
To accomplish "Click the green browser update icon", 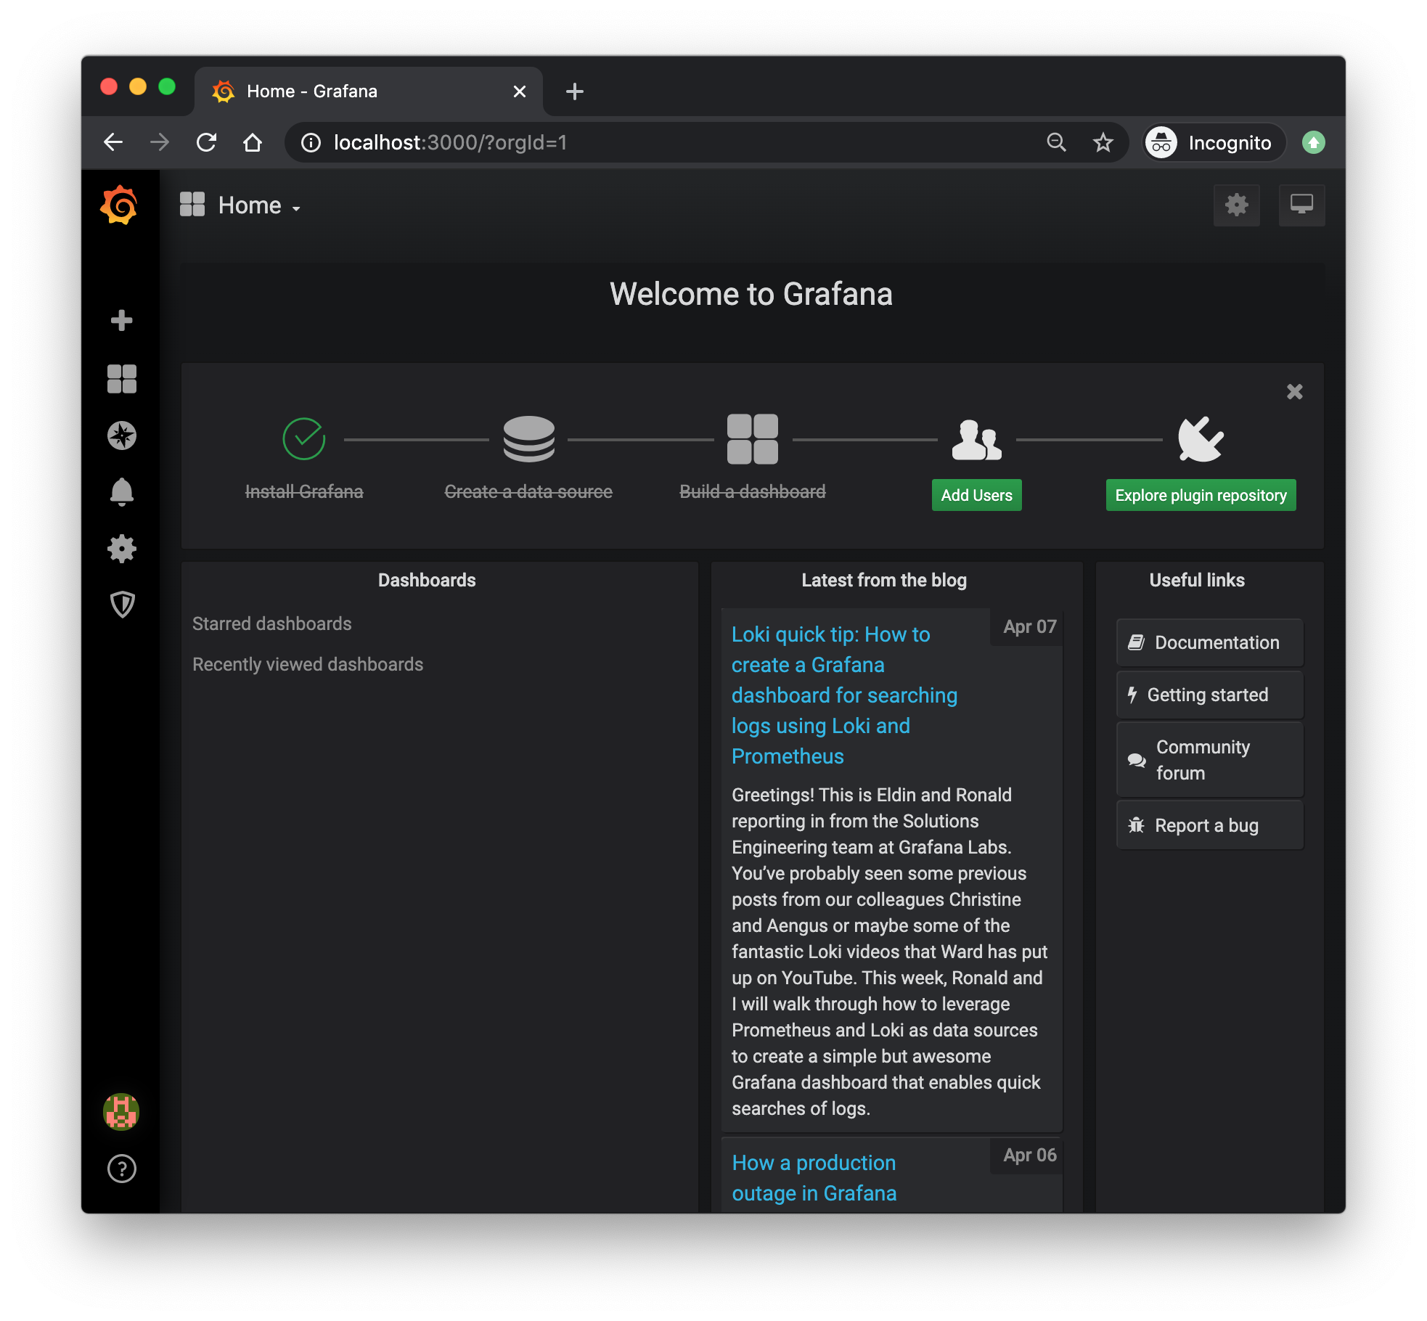I will 1313,142.
